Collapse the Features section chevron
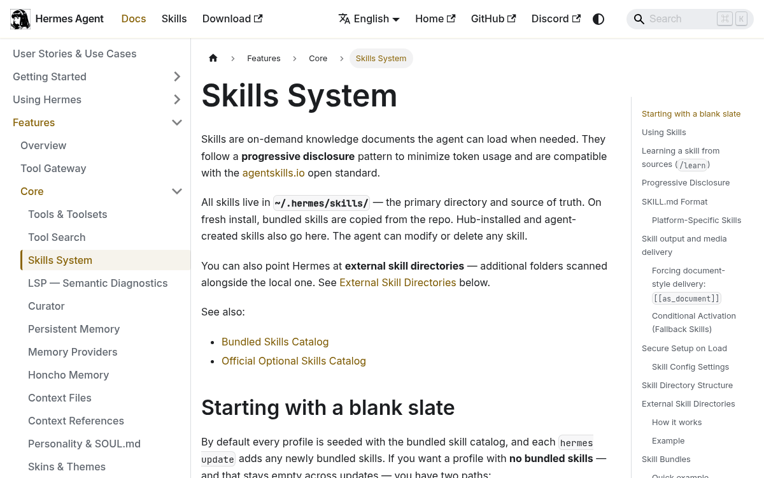 click(x=177, y=122)
